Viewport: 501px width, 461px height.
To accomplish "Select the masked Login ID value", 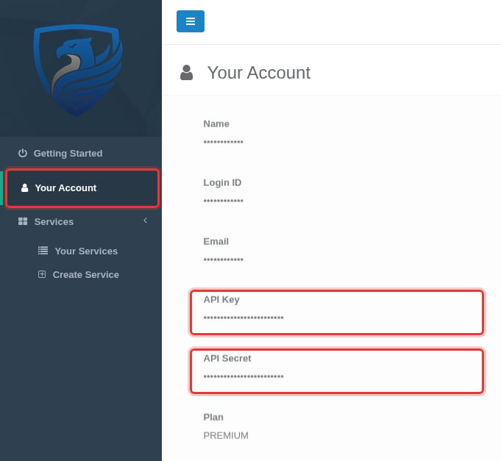I will 224,201.
